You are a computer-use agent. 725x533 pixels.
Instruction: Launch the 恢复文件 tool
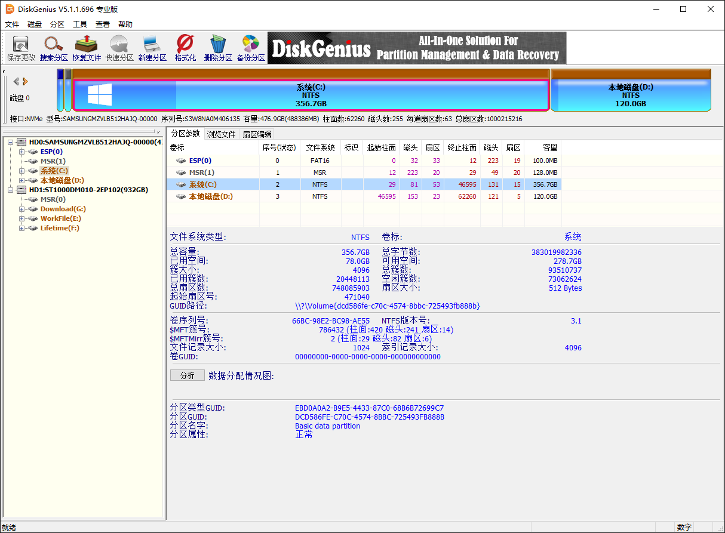(x=87, y=48)
